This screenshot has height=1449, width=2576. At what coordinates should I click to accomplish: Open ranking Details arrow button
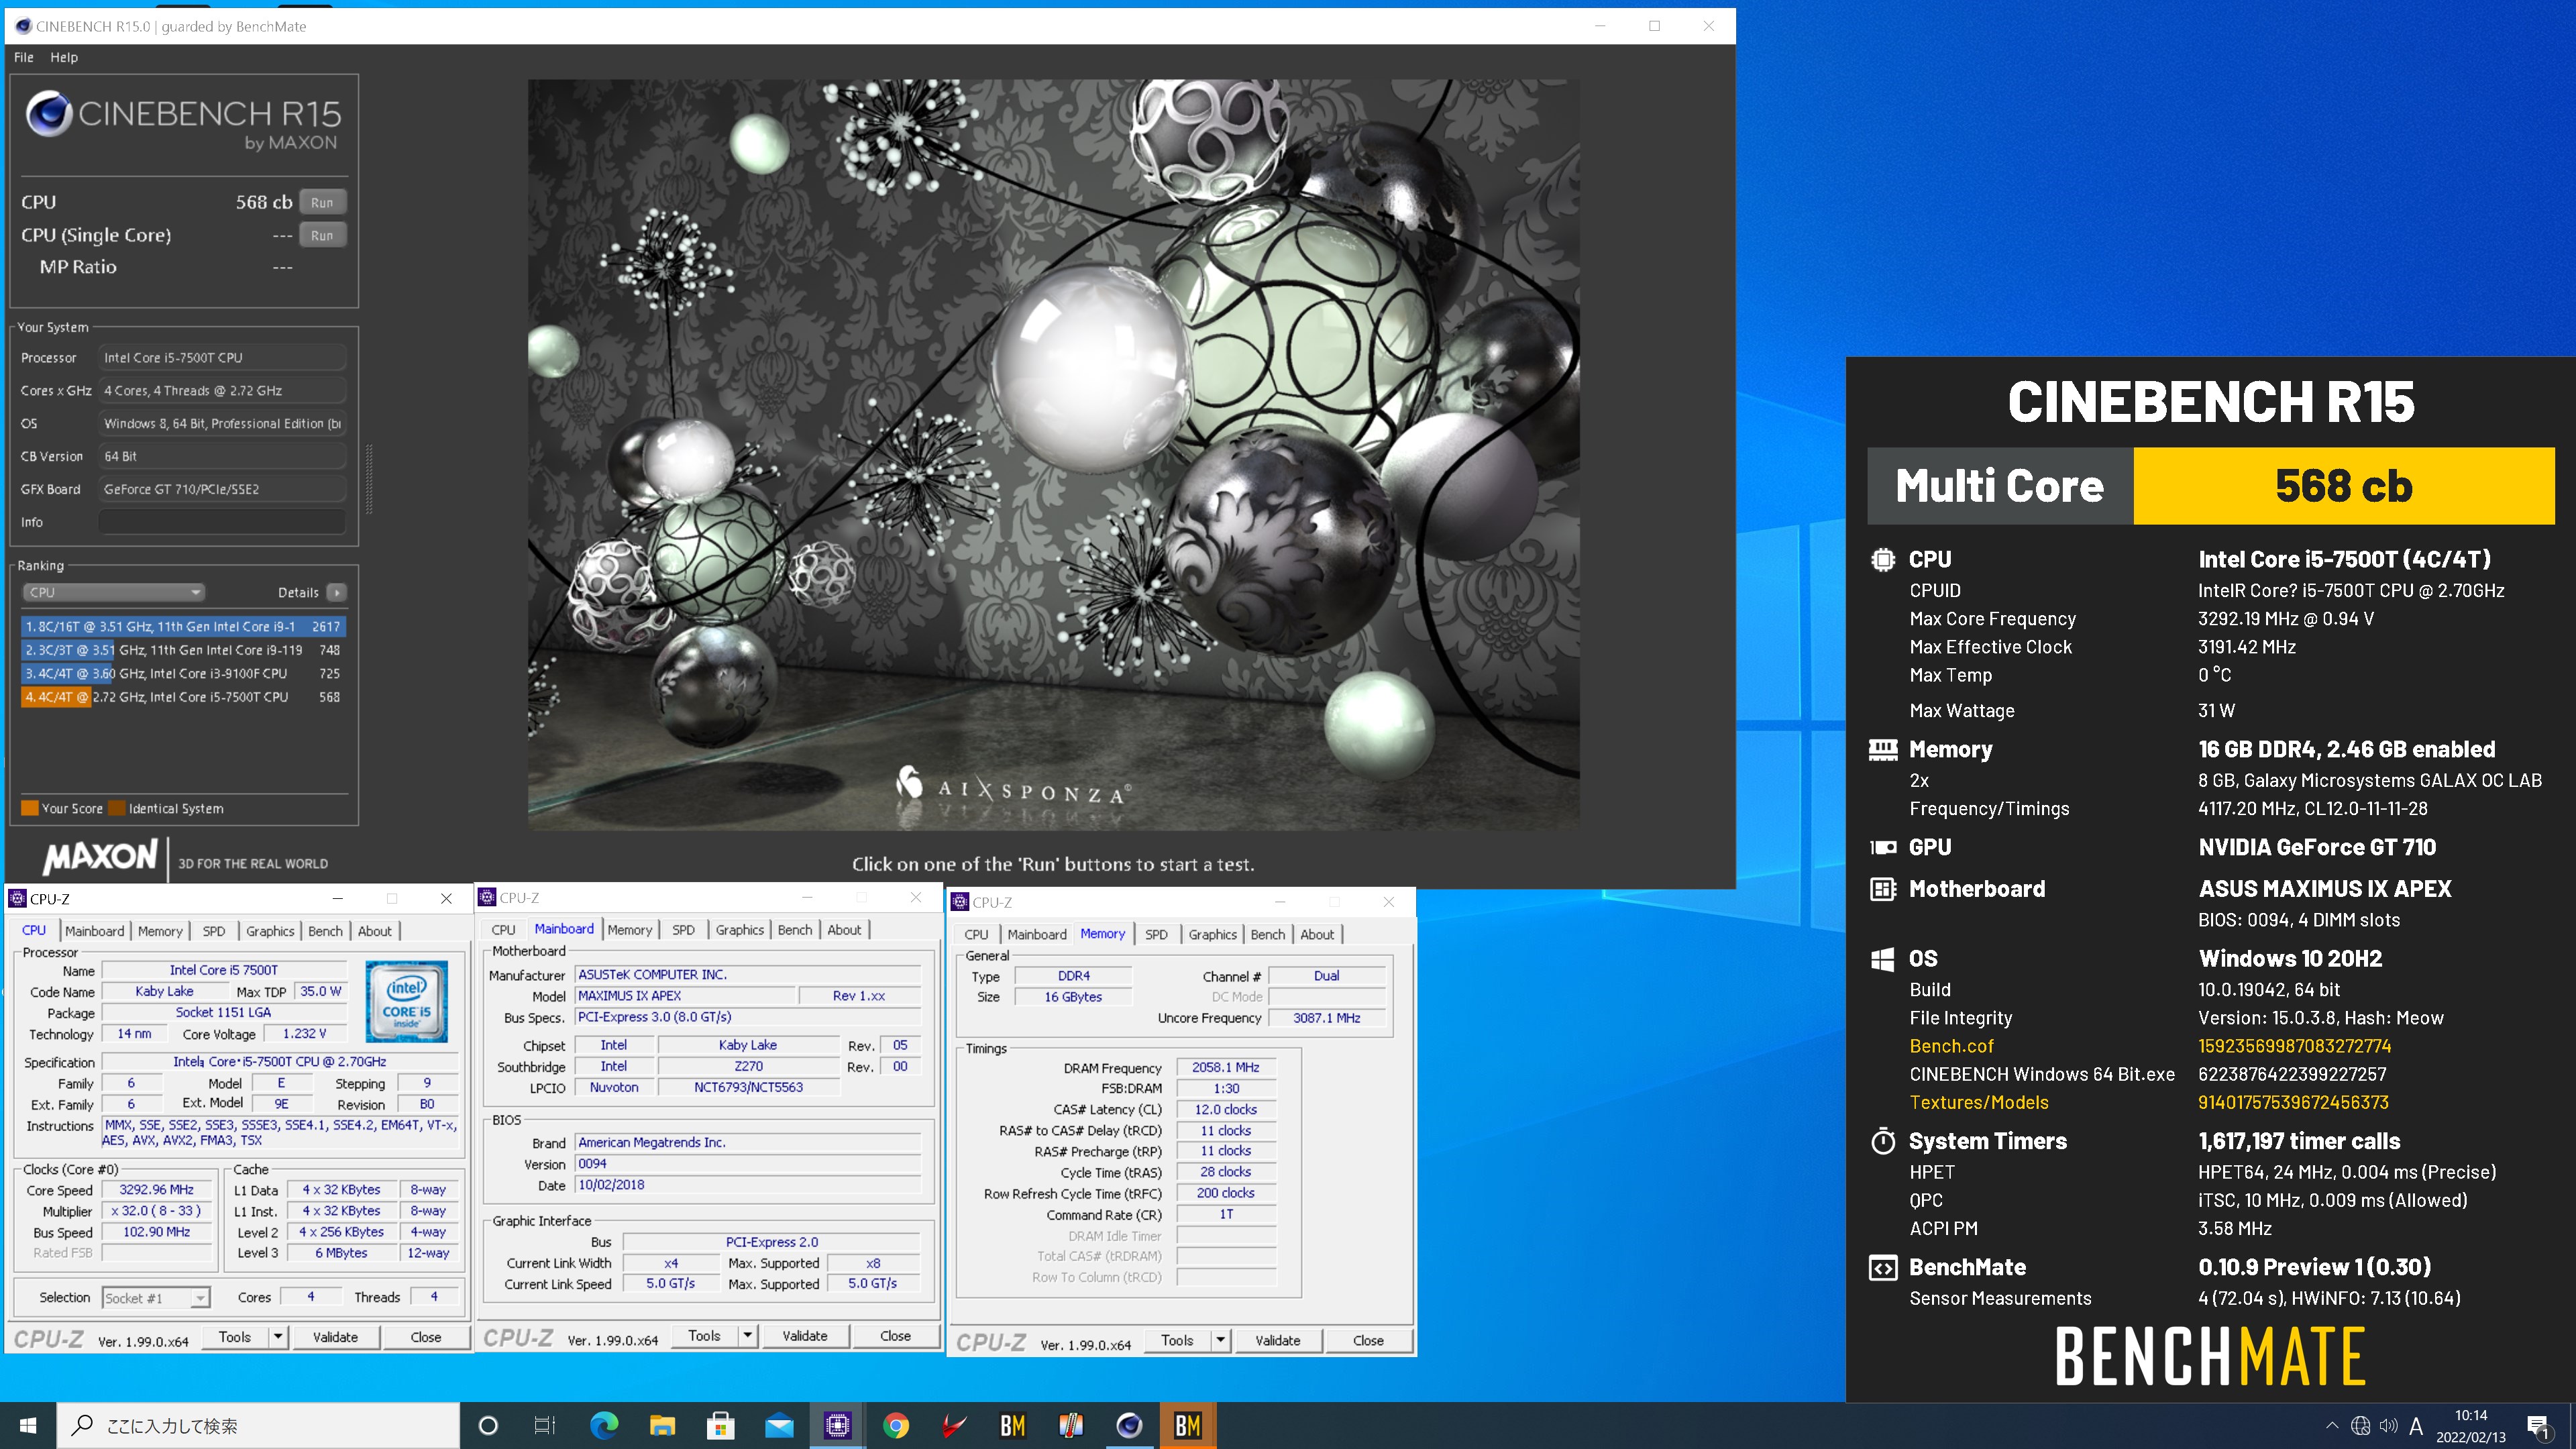click(337, 592)
